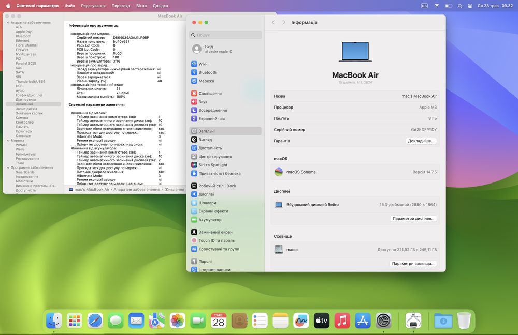The image size is (518, 335).
Task: Click Параметри дисплея… button
Action: click(x=413, y=219)
